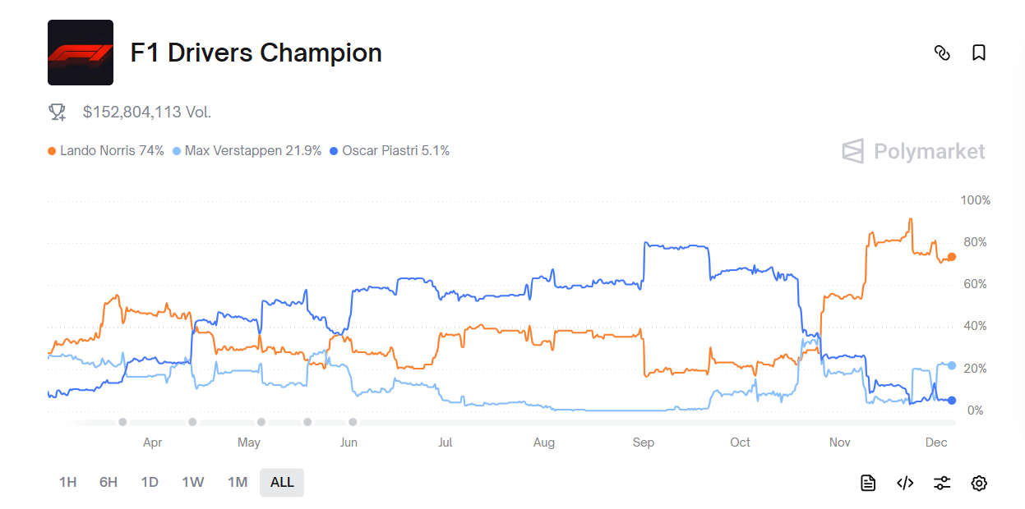Bookmark the F1 Drivers Champion market
1025x509 pixels.
pyautogui.click(x=978, y=53)
